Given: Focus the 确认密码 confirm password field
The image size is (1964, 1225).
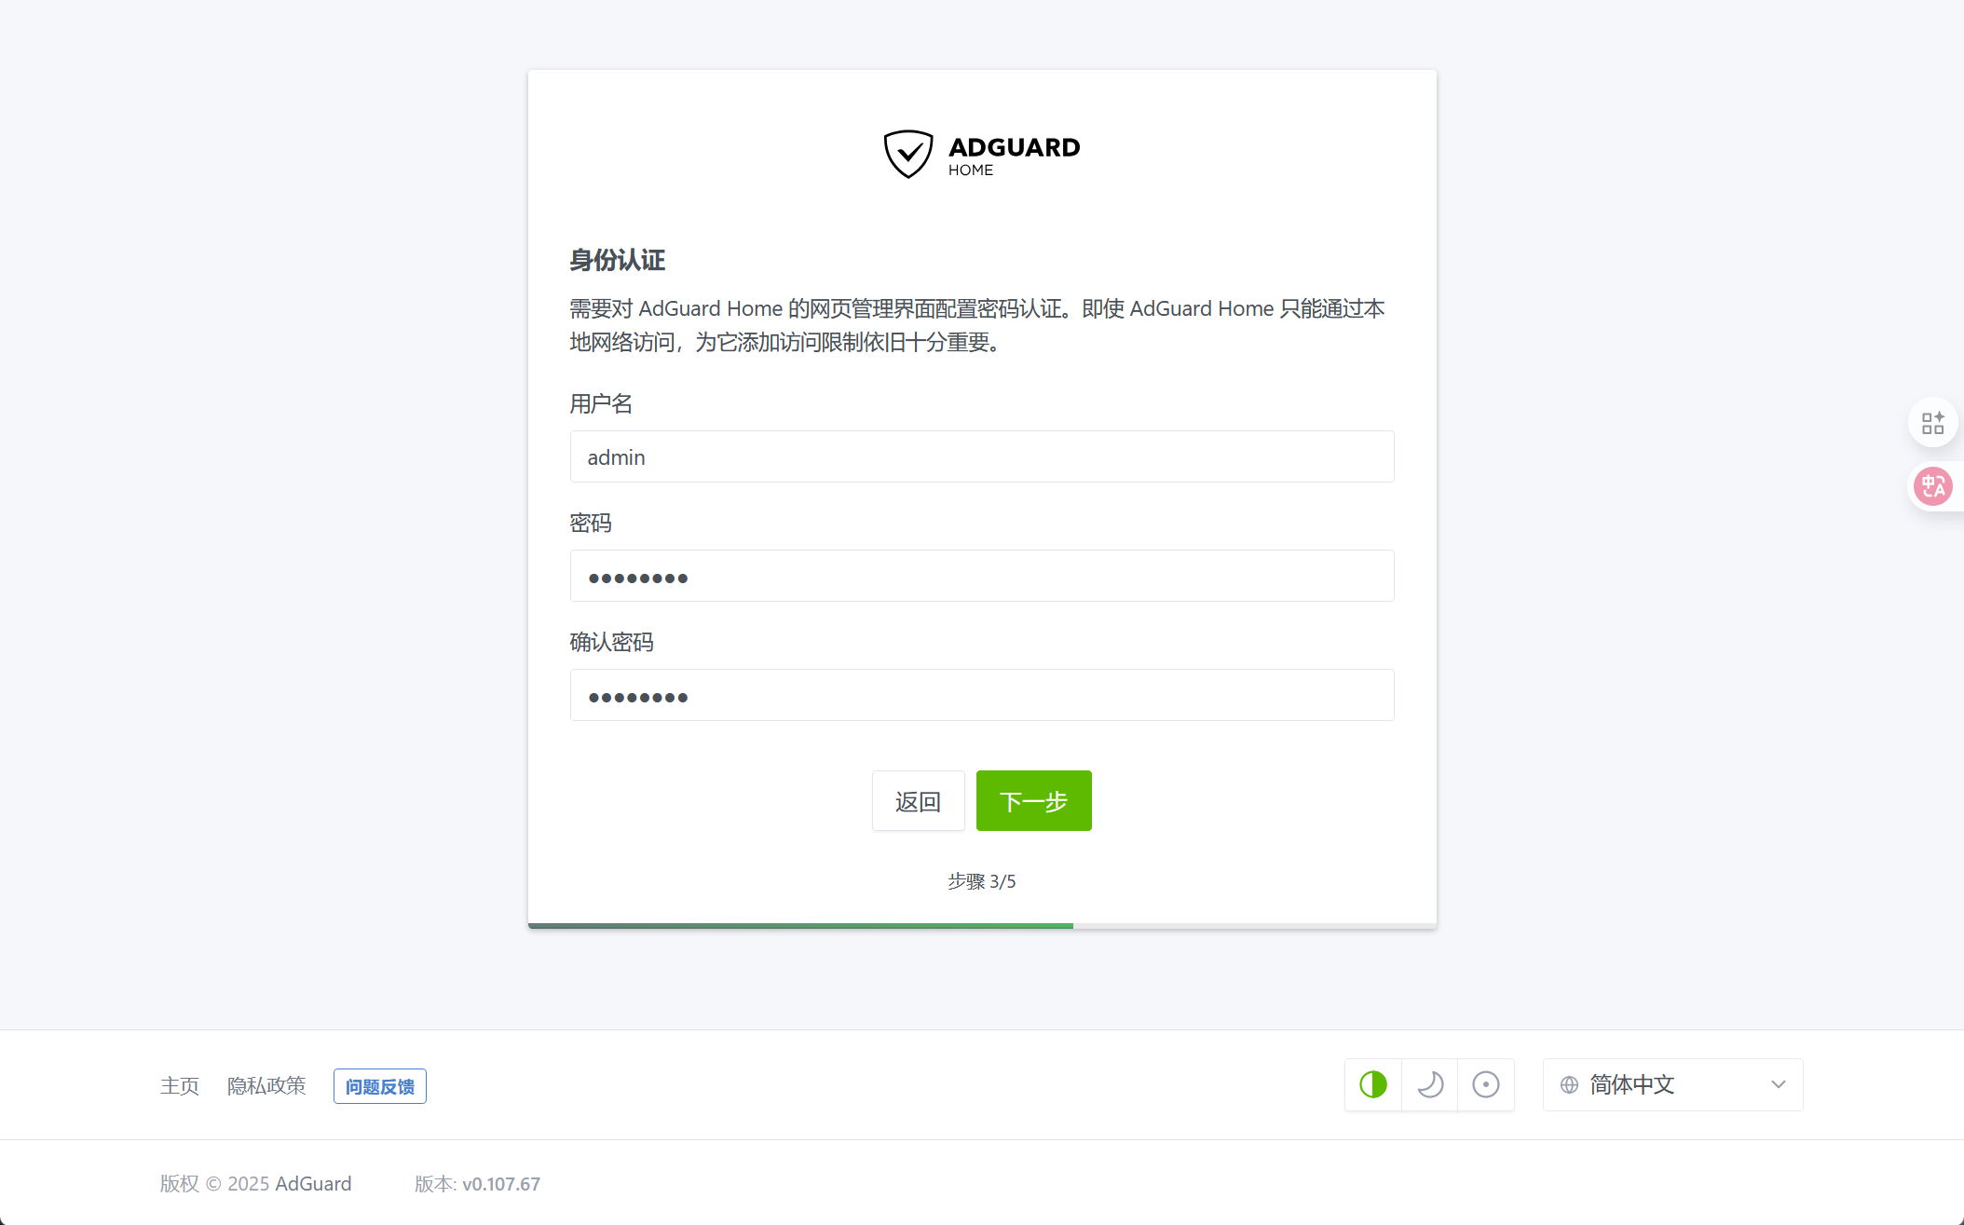Looking at the screenshot, I should click(x=981, y=695).
